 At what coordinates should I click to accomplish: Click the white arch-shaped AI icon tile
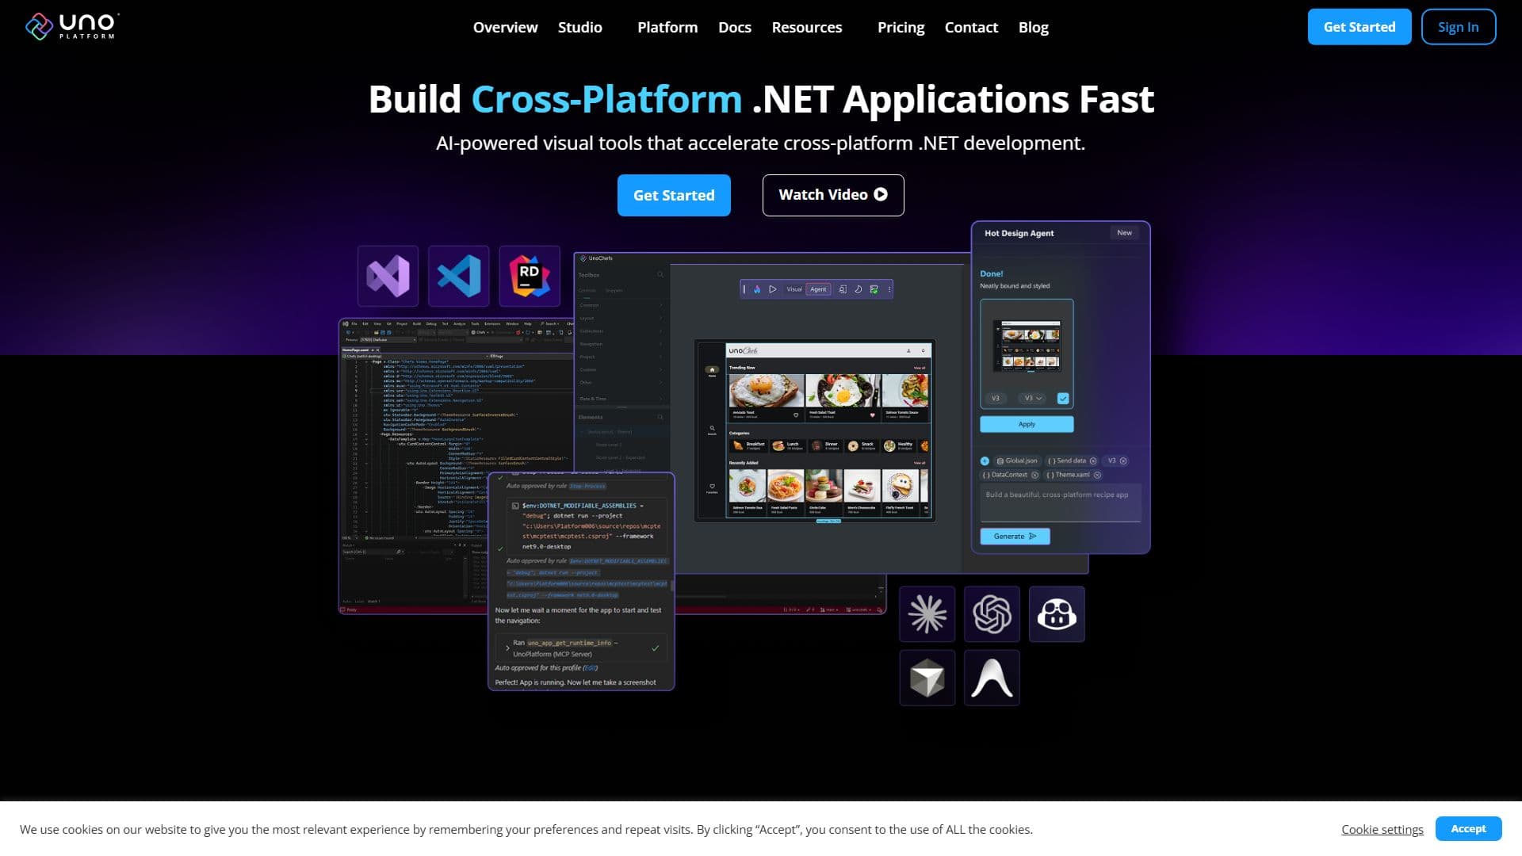(x=992, y=678)
